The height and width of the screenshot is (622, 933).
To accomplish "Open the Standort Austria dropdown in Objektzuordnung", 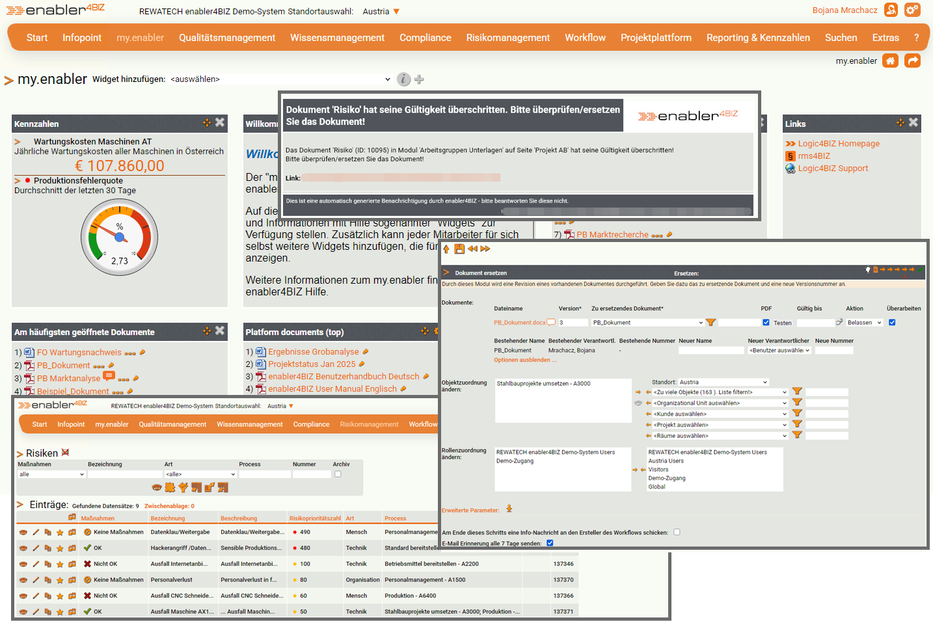I will pyautogui.click(x=723, y=383).
